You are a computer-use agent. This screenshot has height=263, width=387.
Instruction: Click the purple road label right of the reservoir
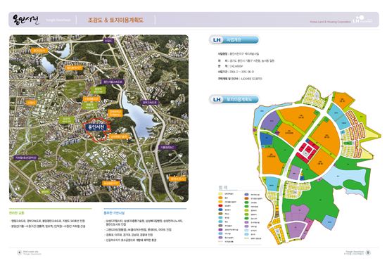pyautogui.click(x=150, y=102)
